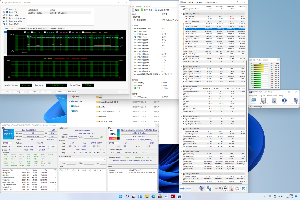
Task: Open sensor settings gear icon
Action: click(x=237, y=189)
